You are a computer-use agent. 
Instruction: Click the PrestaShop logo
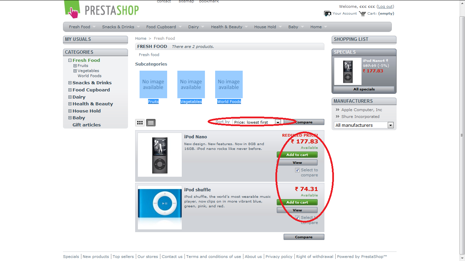click(101, 9)
